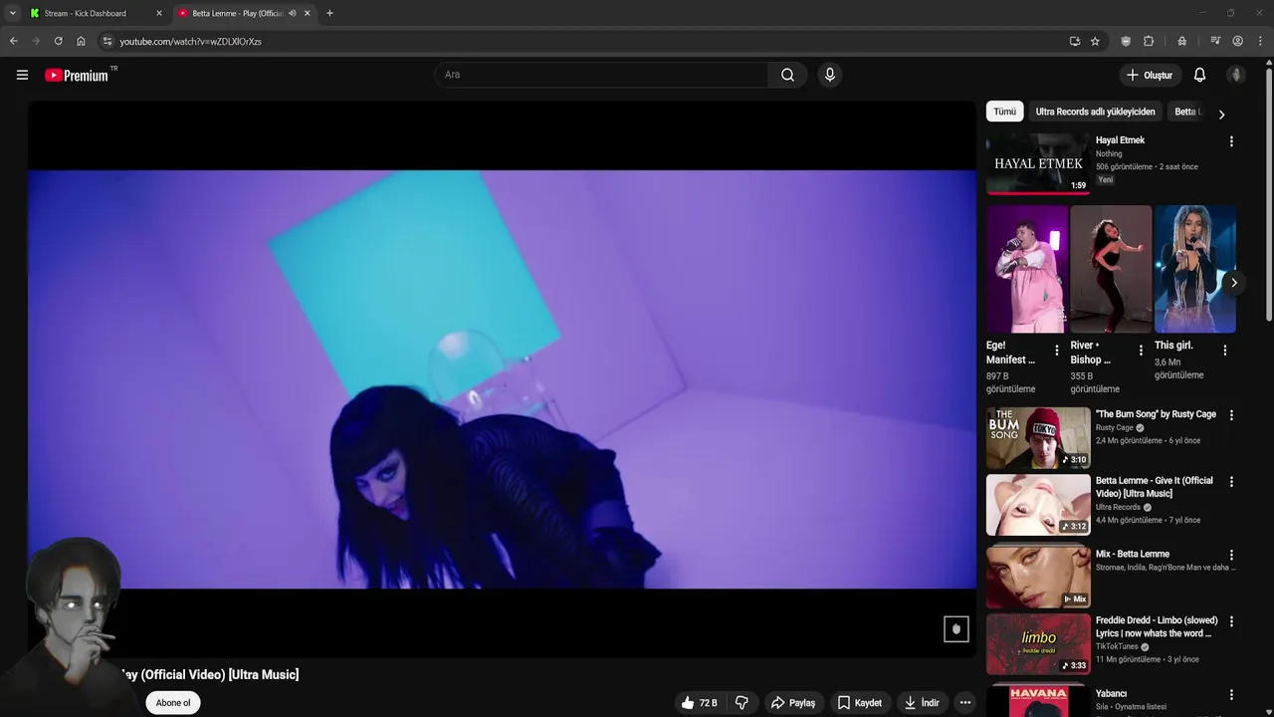Start voice search with the microphone
The image size is (1274, 717).
830,75
